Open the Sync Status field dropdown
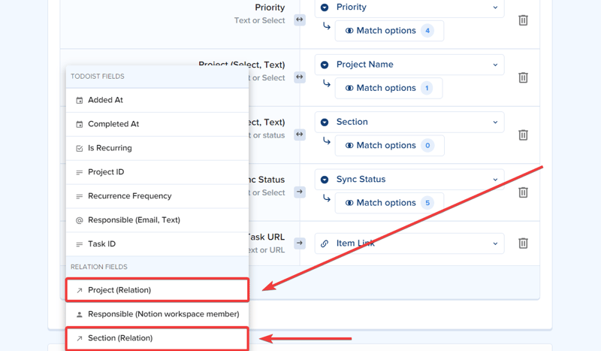601x351 pixels. [409, 180]
